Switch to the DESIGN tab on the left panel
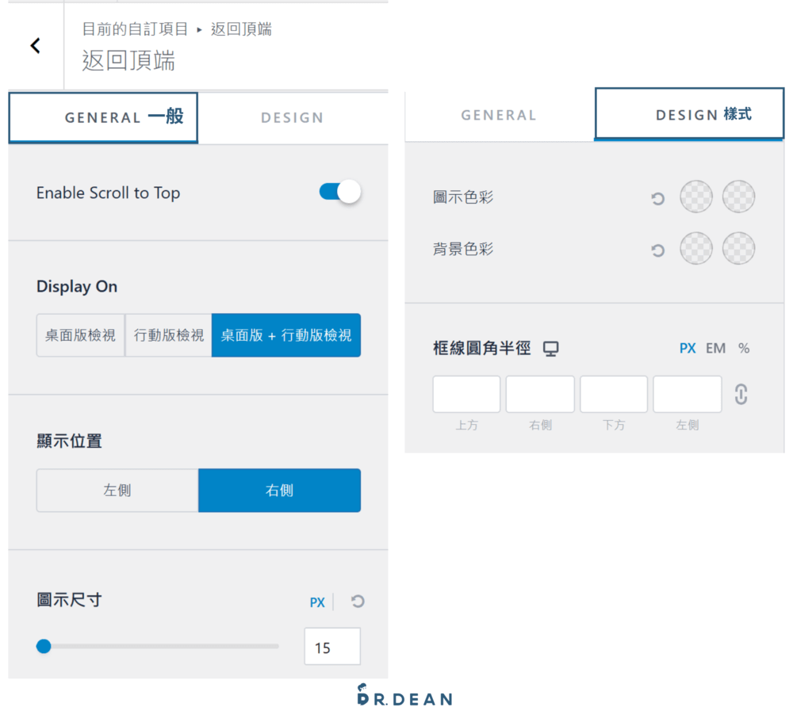This screenshot has width=793, height=722. click(x=293, y=117)
